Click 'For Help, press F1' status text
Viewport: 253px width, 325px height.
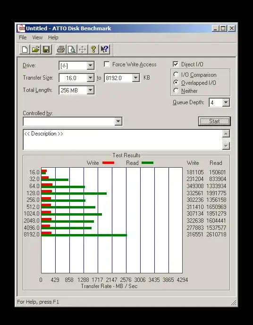(38, 302)
